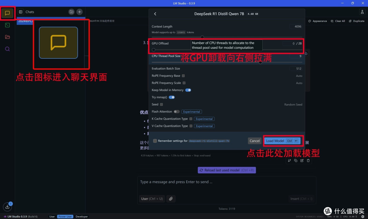The image size is (368, 219).
Task: Restore the window using the title bar button
Action: [353, 3]
